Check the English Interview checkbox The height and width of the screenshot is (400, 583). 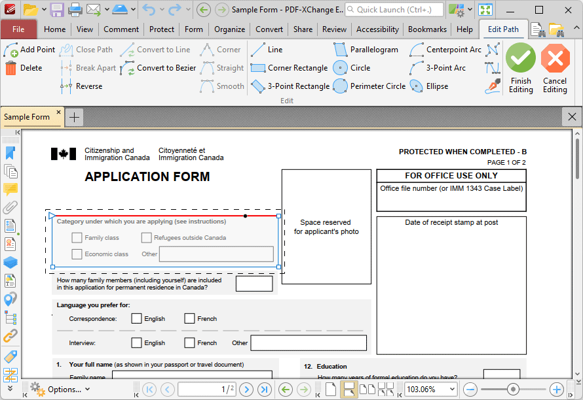[x=136, y=342]
